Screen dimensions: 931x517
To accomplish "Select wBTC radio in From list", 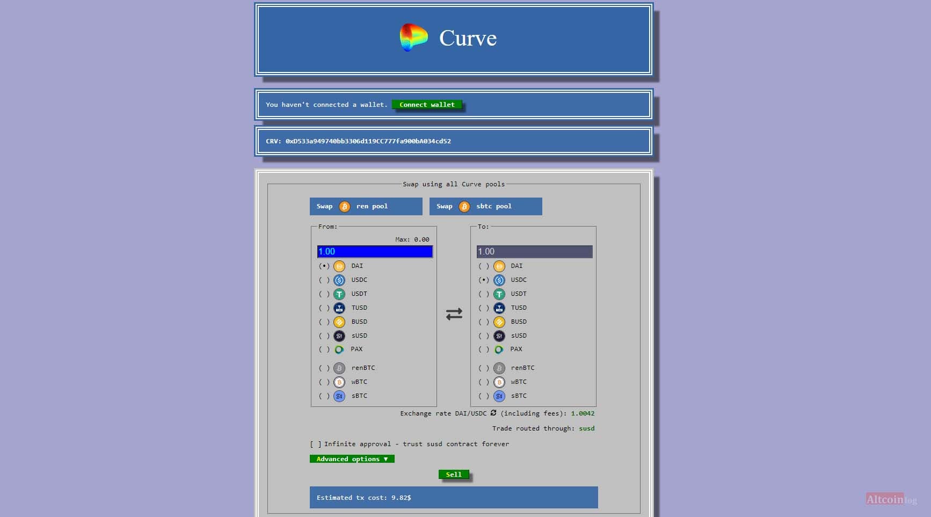I will 324,382.
